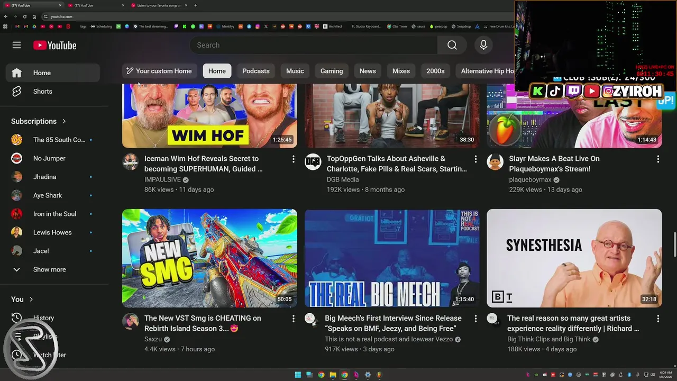Viewport: 677px width, 381px height.
Task: Click the YouTube logo
Action: pyautogui.click(x=54, y=46)
